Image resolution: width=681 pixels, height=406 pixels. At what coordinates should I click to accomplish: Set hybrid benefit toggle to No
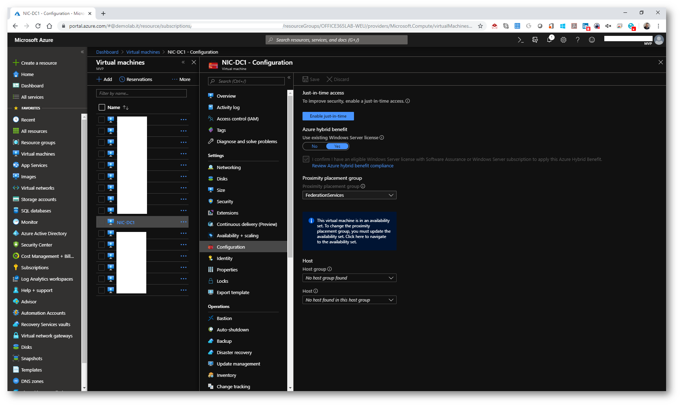pos(315,146)
